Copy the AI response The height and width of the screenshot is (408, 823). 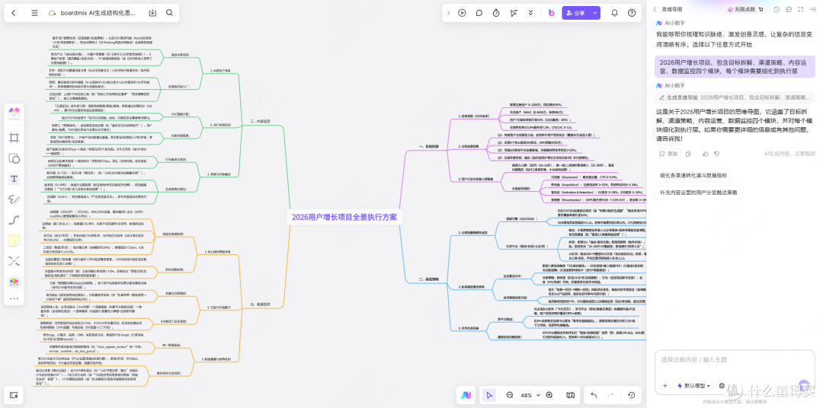pyautogui.click(x=688, y=154)
